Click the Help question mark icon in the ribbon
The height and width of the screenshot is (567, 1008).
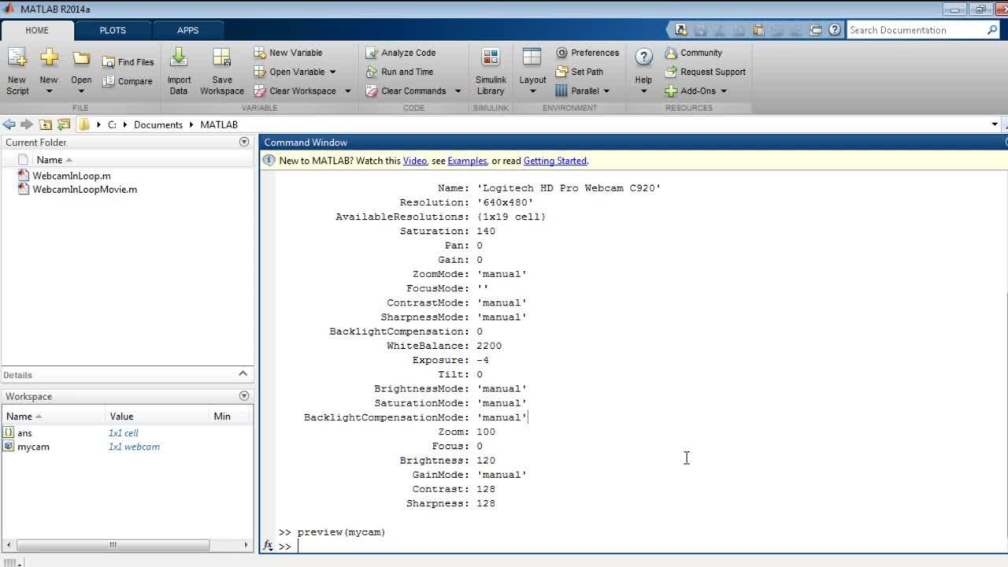tap(643, 57)
